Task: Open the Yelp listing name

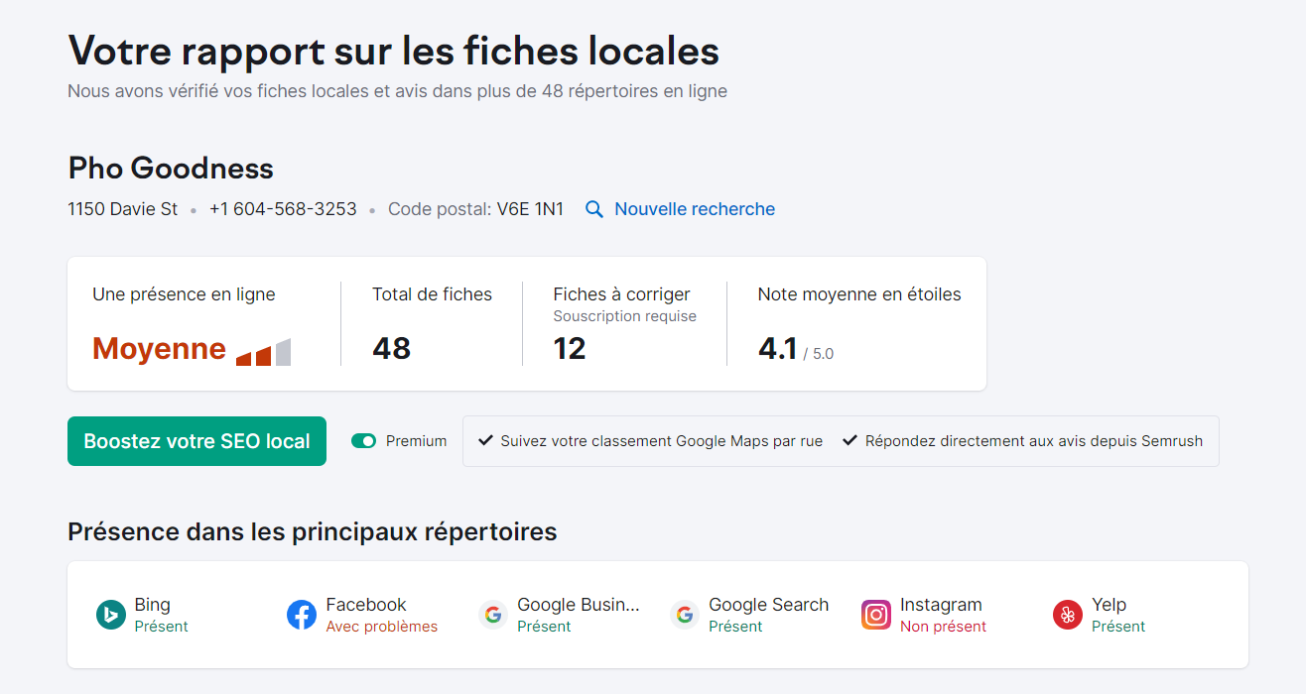Action: (x=1110, y=605)
